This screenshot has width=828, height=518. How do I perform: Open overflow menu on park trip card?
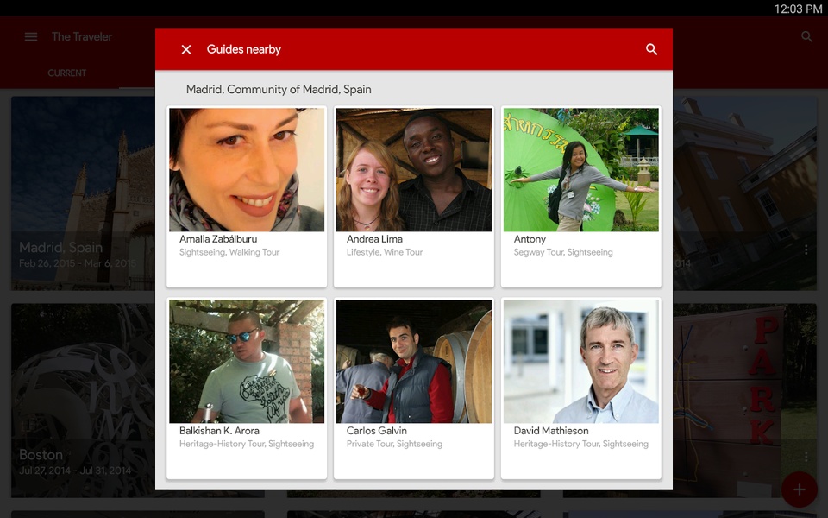click(x=806, y=457)
